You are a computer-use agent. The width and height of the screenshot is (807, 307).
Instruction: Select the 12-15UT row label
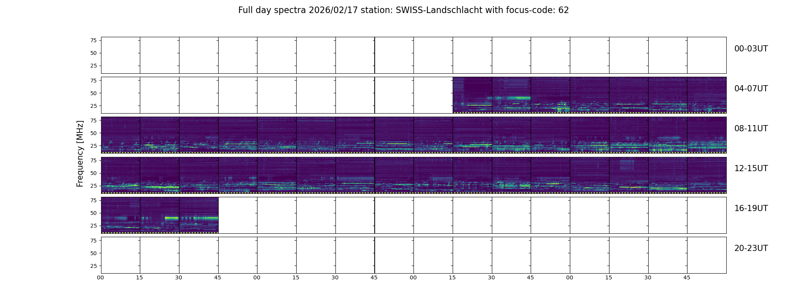coord(751,168)
